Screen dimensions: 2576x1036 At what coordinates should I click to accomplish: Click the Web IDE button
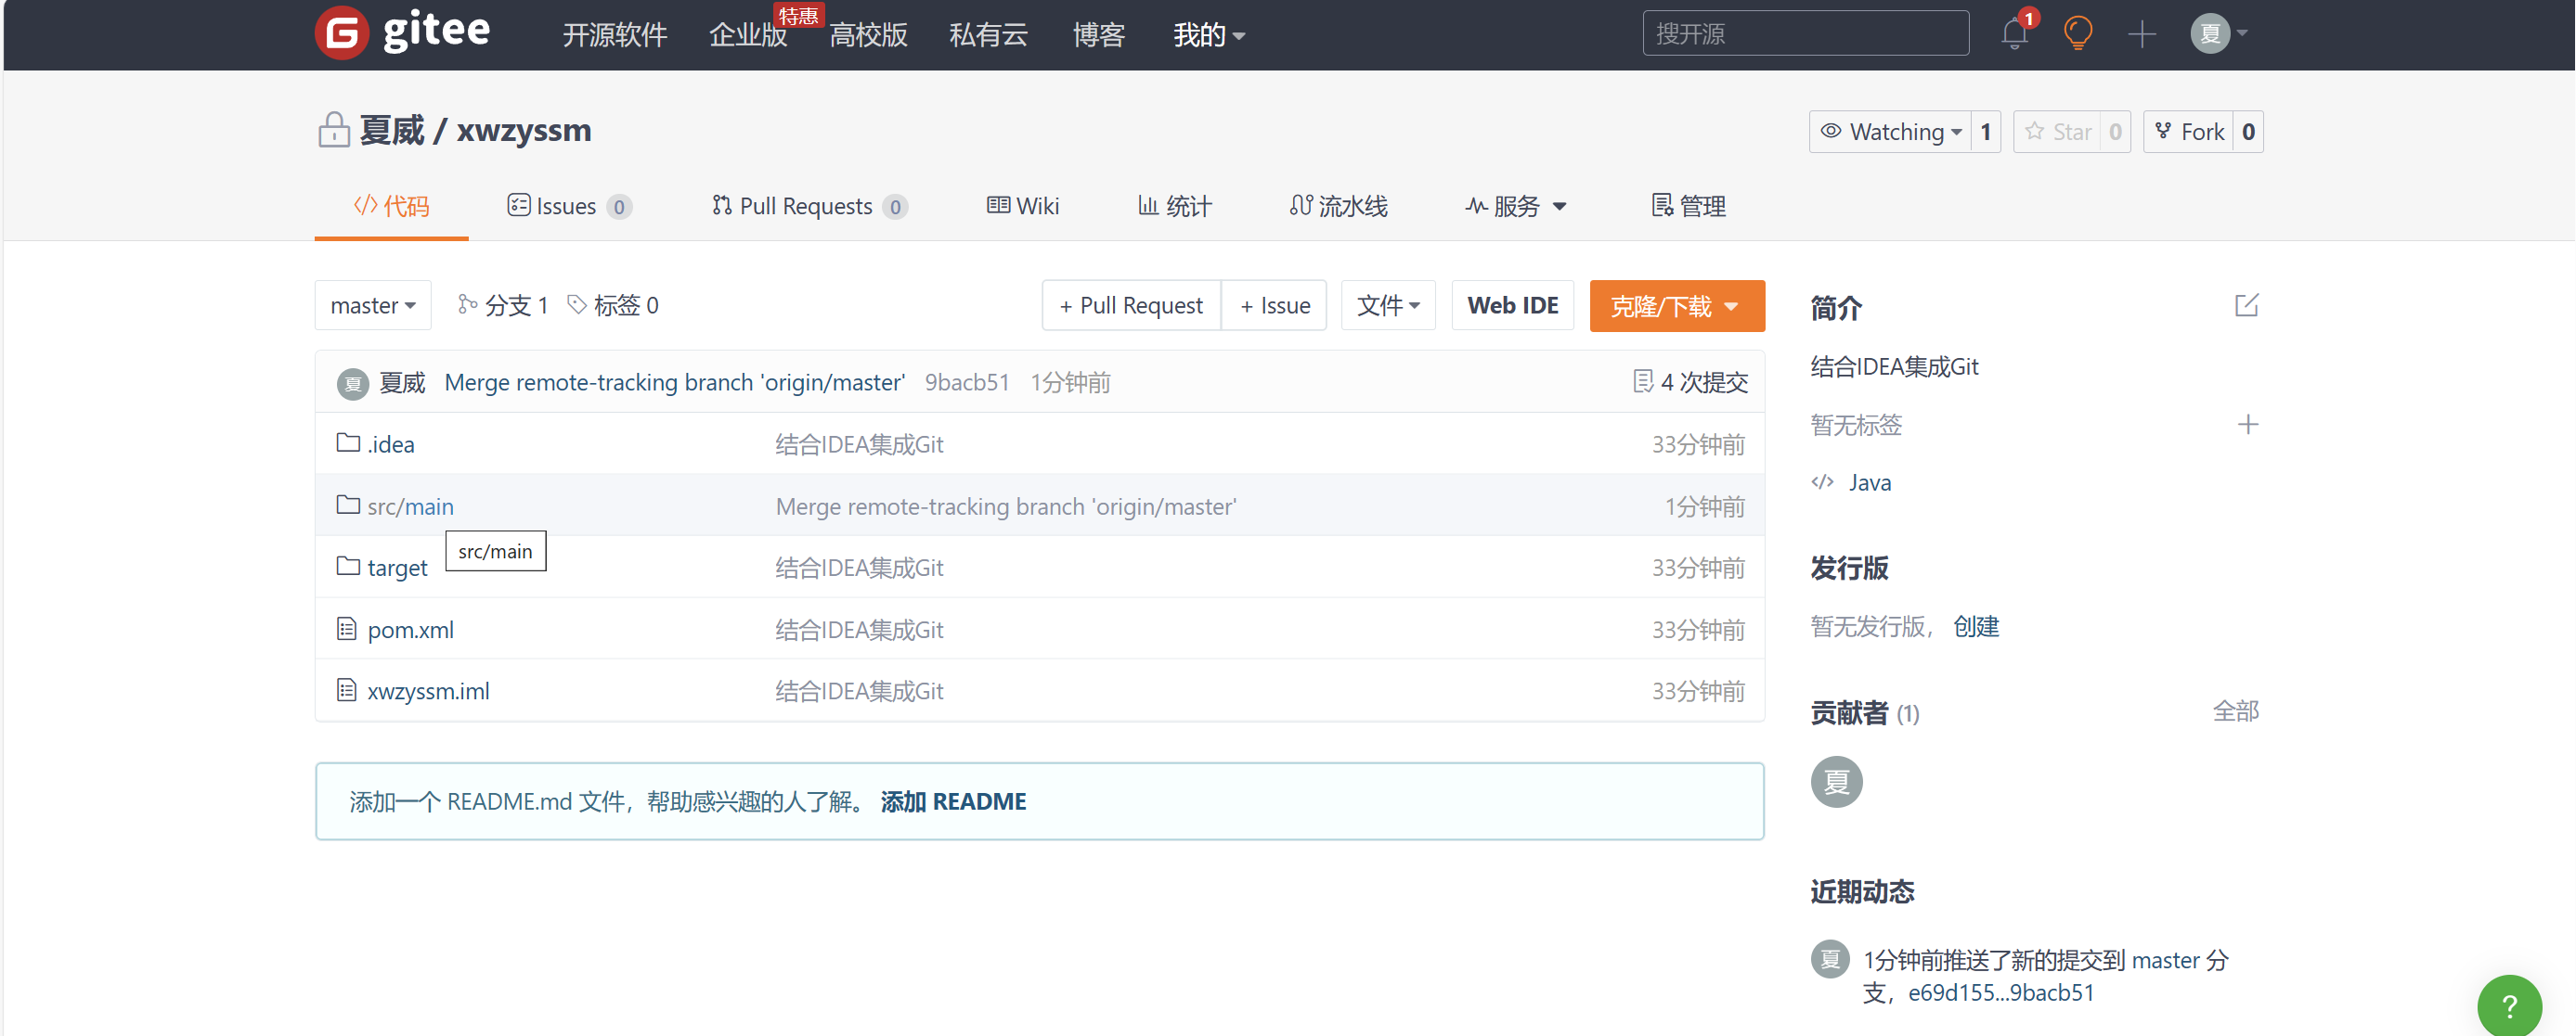pos(1512,306)
